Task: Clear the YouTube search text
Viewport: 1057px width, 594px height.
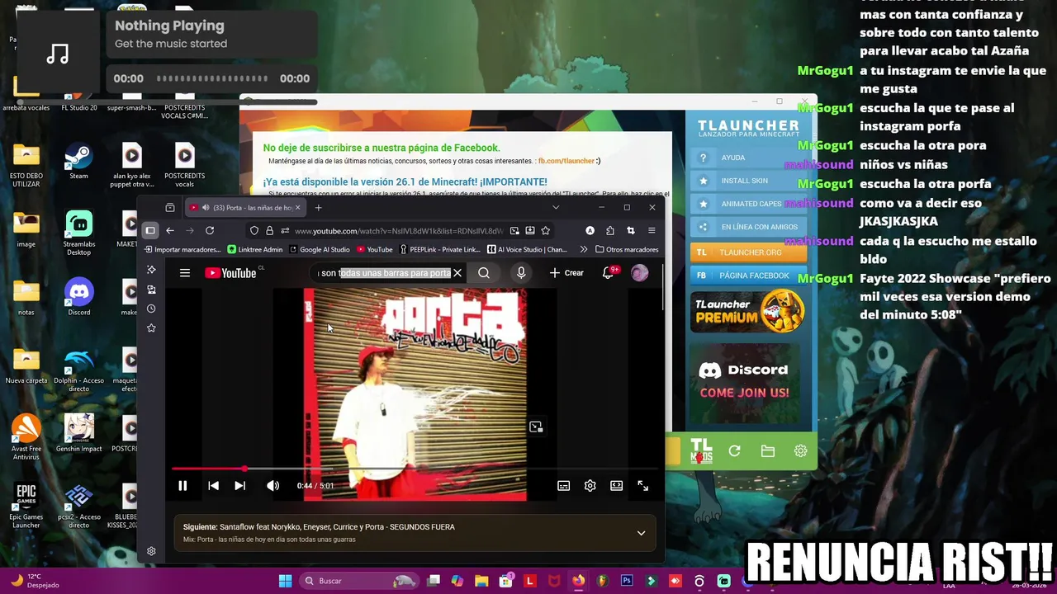Action: [457, 273]
